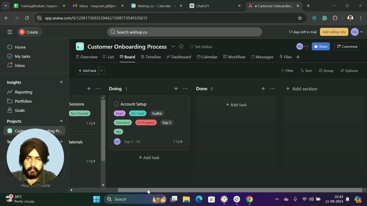Switch to Calendar tab
367x206 pixels.
click(207, 57)
